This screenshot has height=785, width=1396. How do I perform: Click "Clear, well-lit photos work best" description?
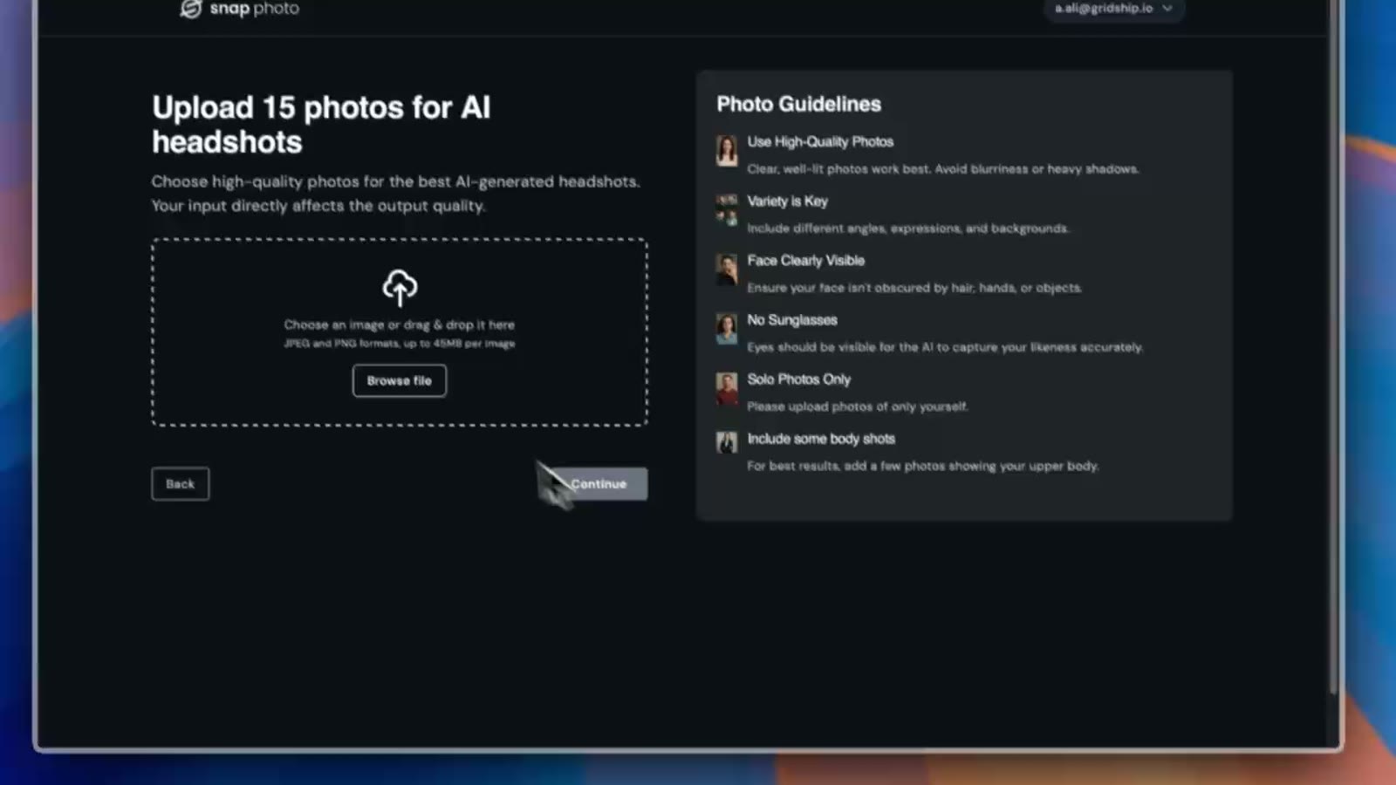click(x=942, y=169)
